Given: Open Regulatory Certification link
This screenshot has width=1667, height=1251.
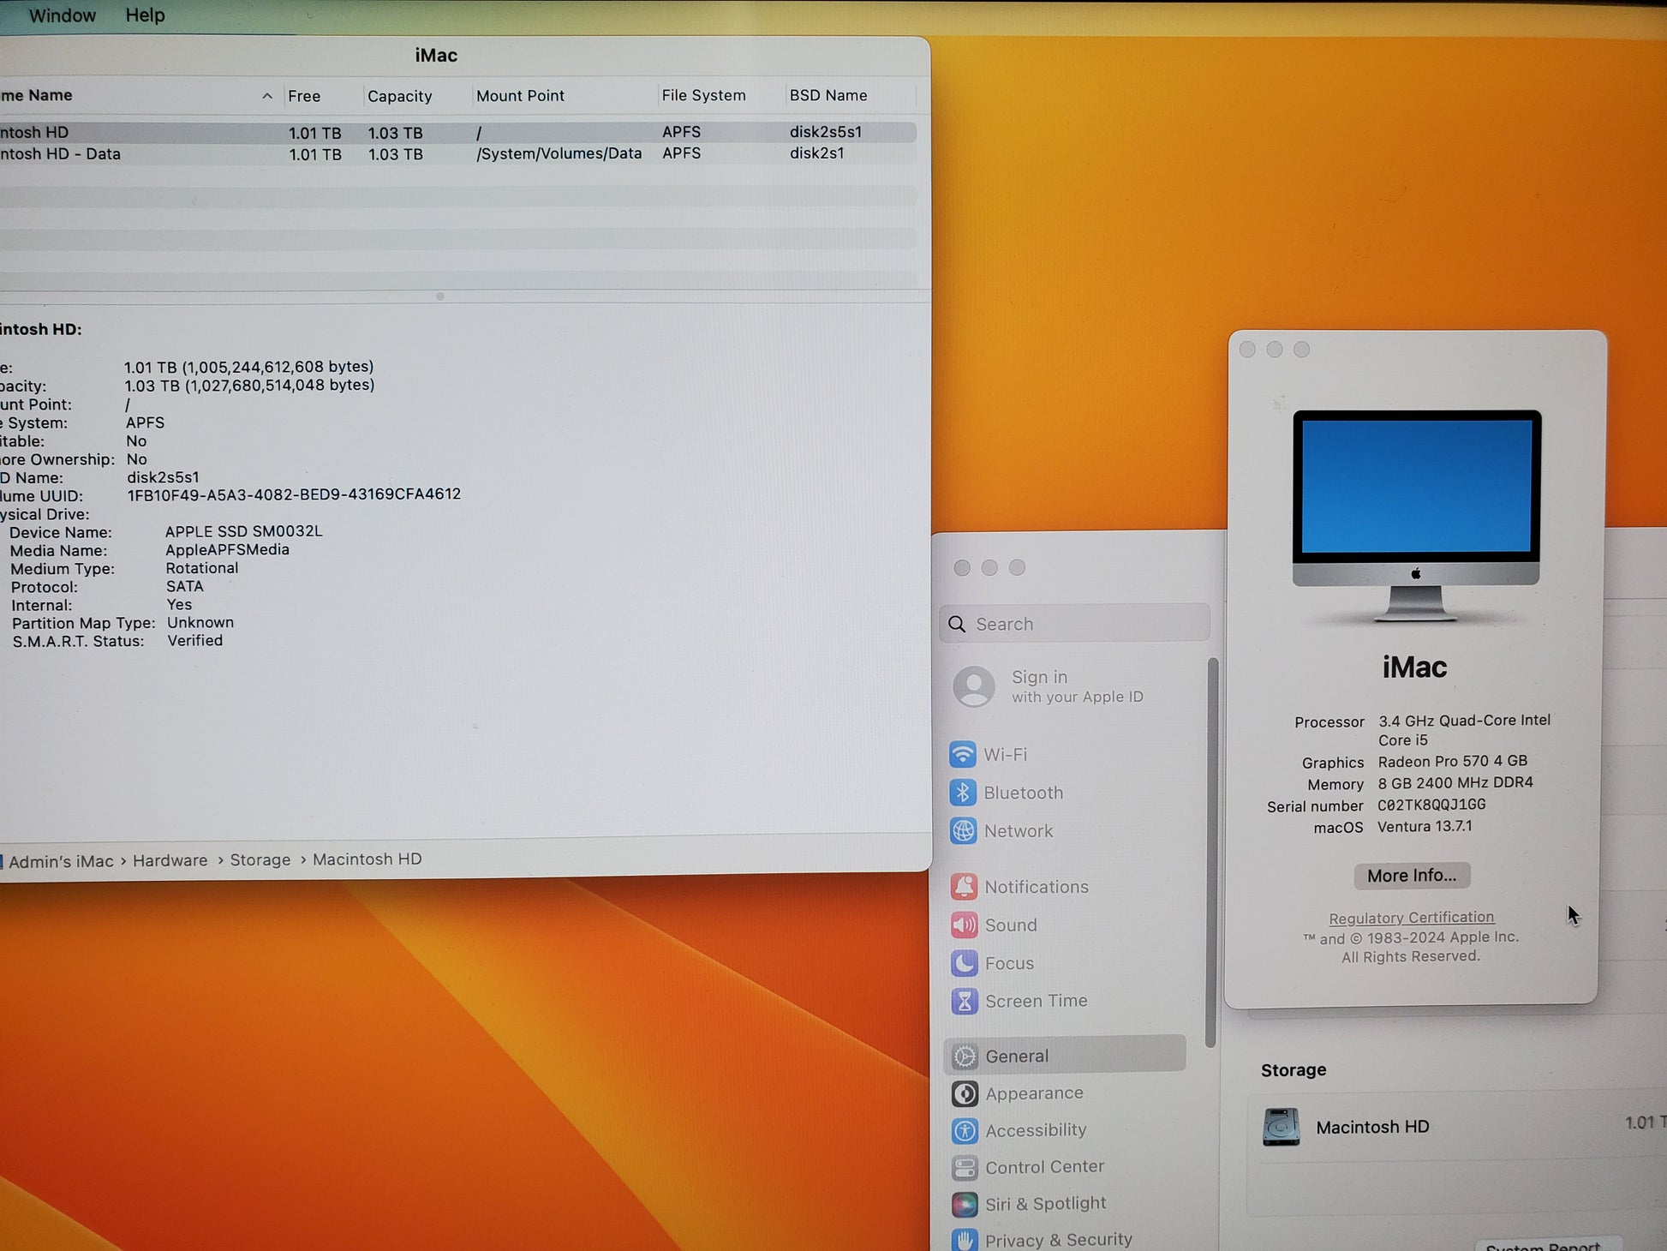Looking at the screenshot, I should (1412, 918).
